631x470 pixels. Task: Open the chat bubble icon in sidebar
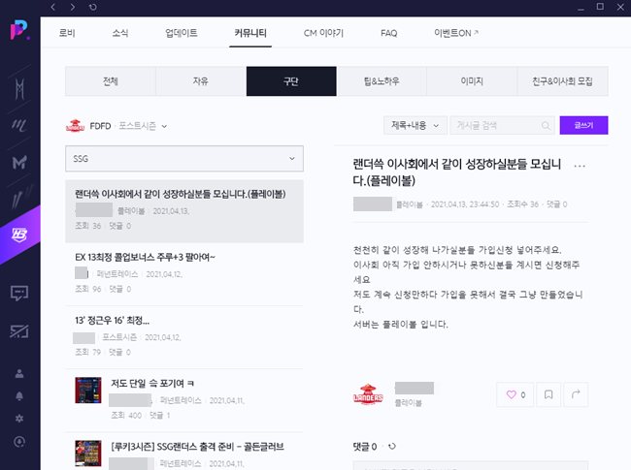point(19,292)
